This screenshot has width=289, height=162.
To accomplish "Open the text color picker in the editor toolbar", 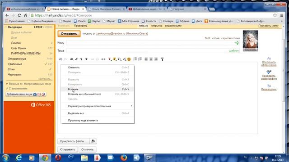I will (x=109, y=59).
